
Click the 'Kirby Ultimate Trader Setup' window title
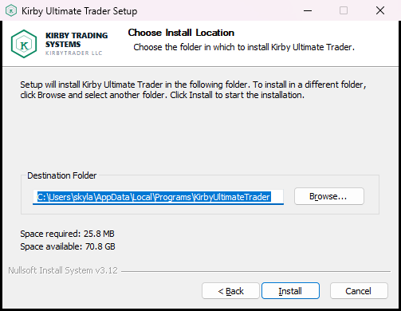(79, 11)
